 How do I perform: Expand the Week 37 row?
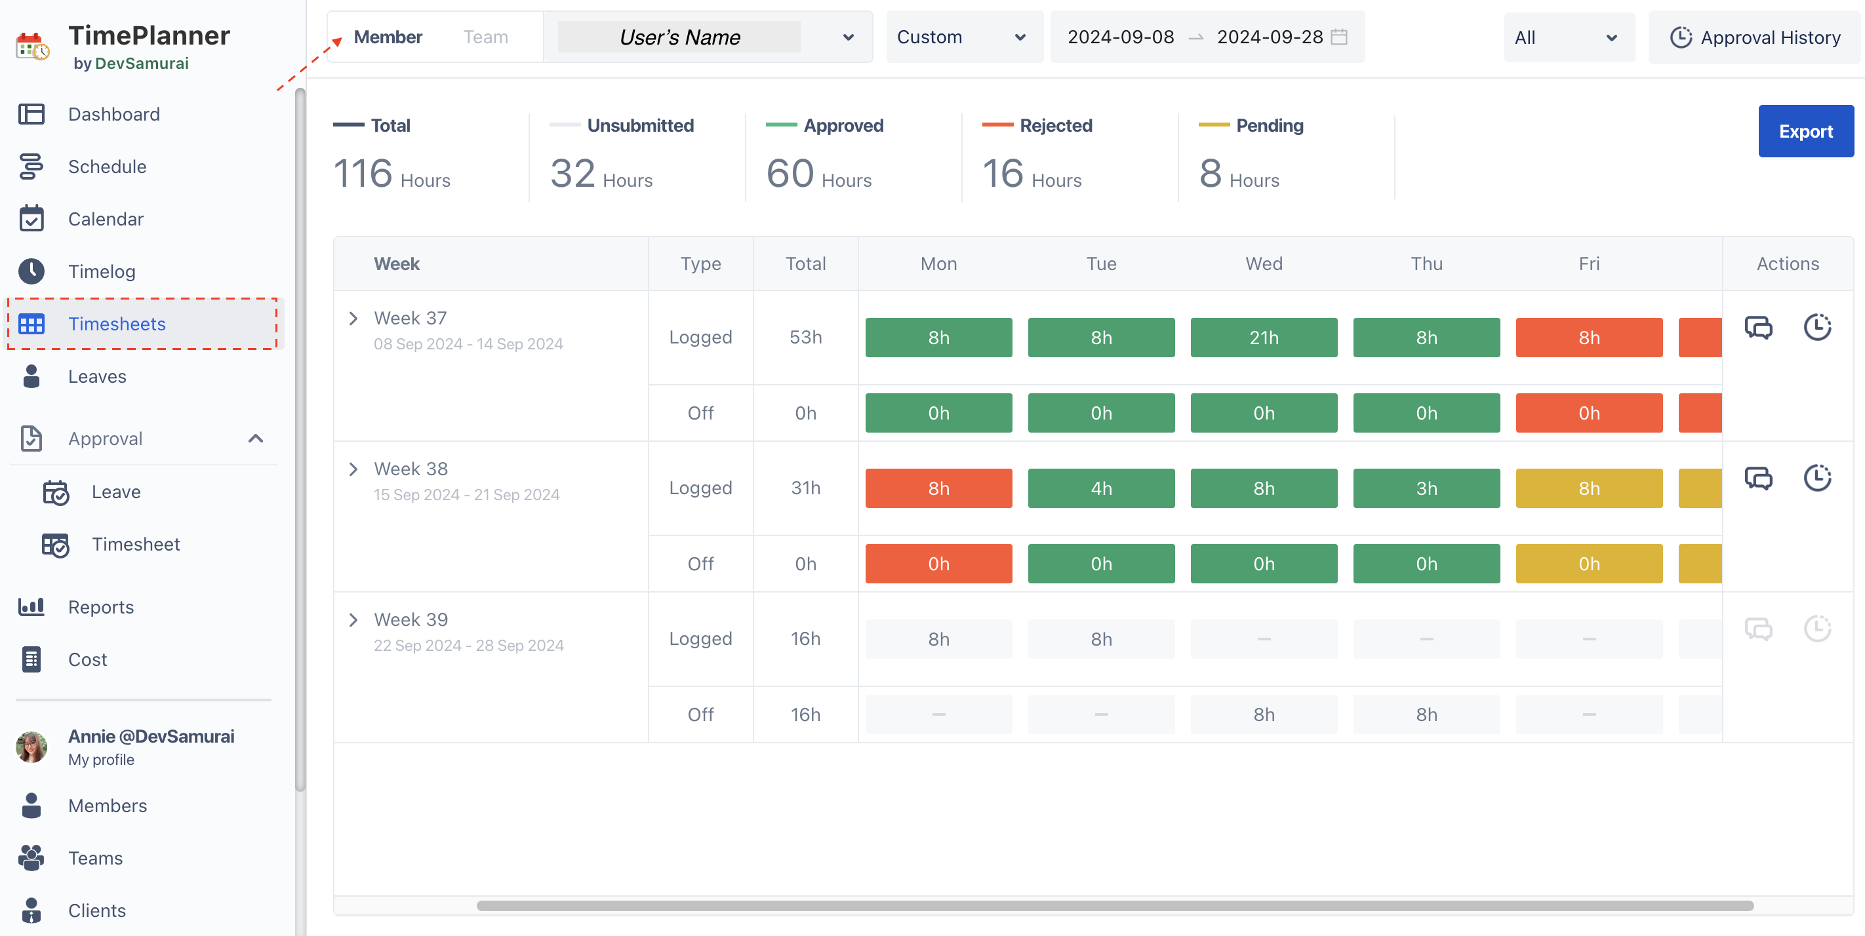pyautogui.click(x=353, y=319)
